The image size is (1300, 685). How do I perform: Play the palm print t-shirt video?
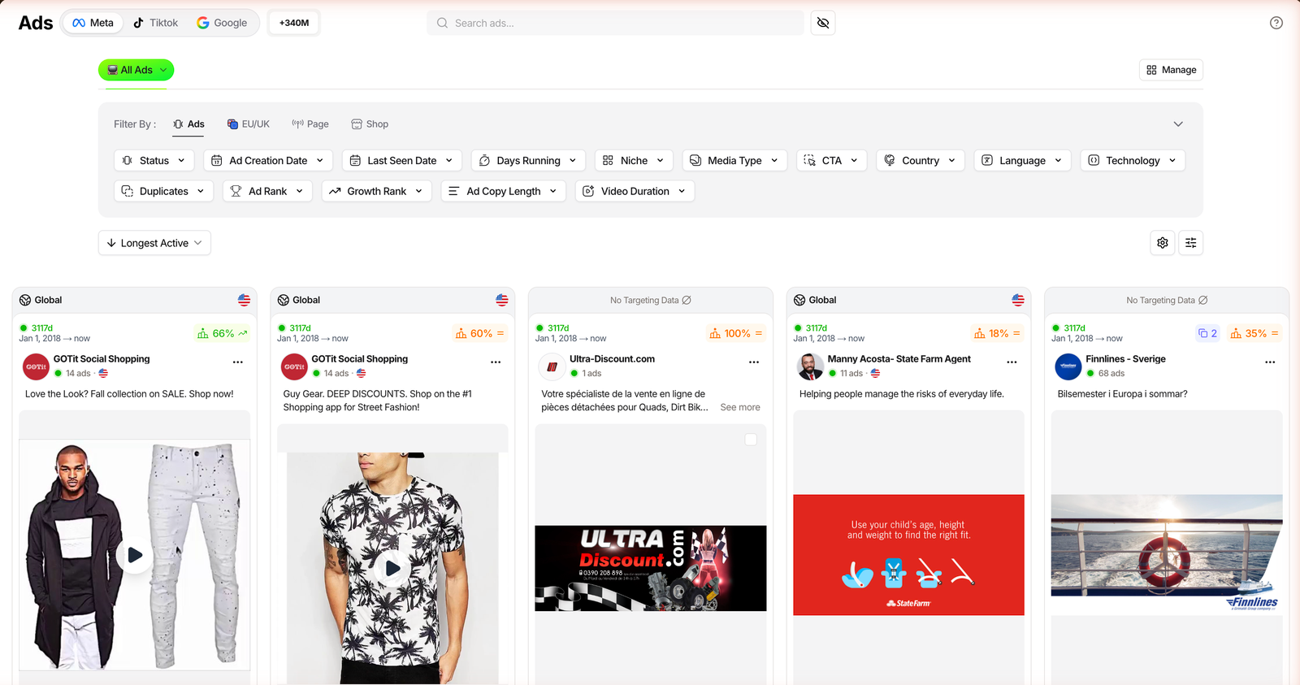pyautogui.click(x=392, y=568)
